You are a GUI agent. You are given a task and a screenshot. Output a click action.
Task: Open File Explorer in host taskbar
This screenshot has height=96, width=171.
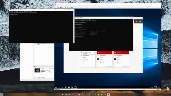(x=63, y=95)
